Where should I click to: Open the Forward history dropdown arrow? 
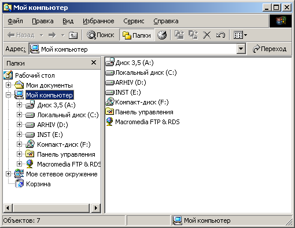click(62, 35)
